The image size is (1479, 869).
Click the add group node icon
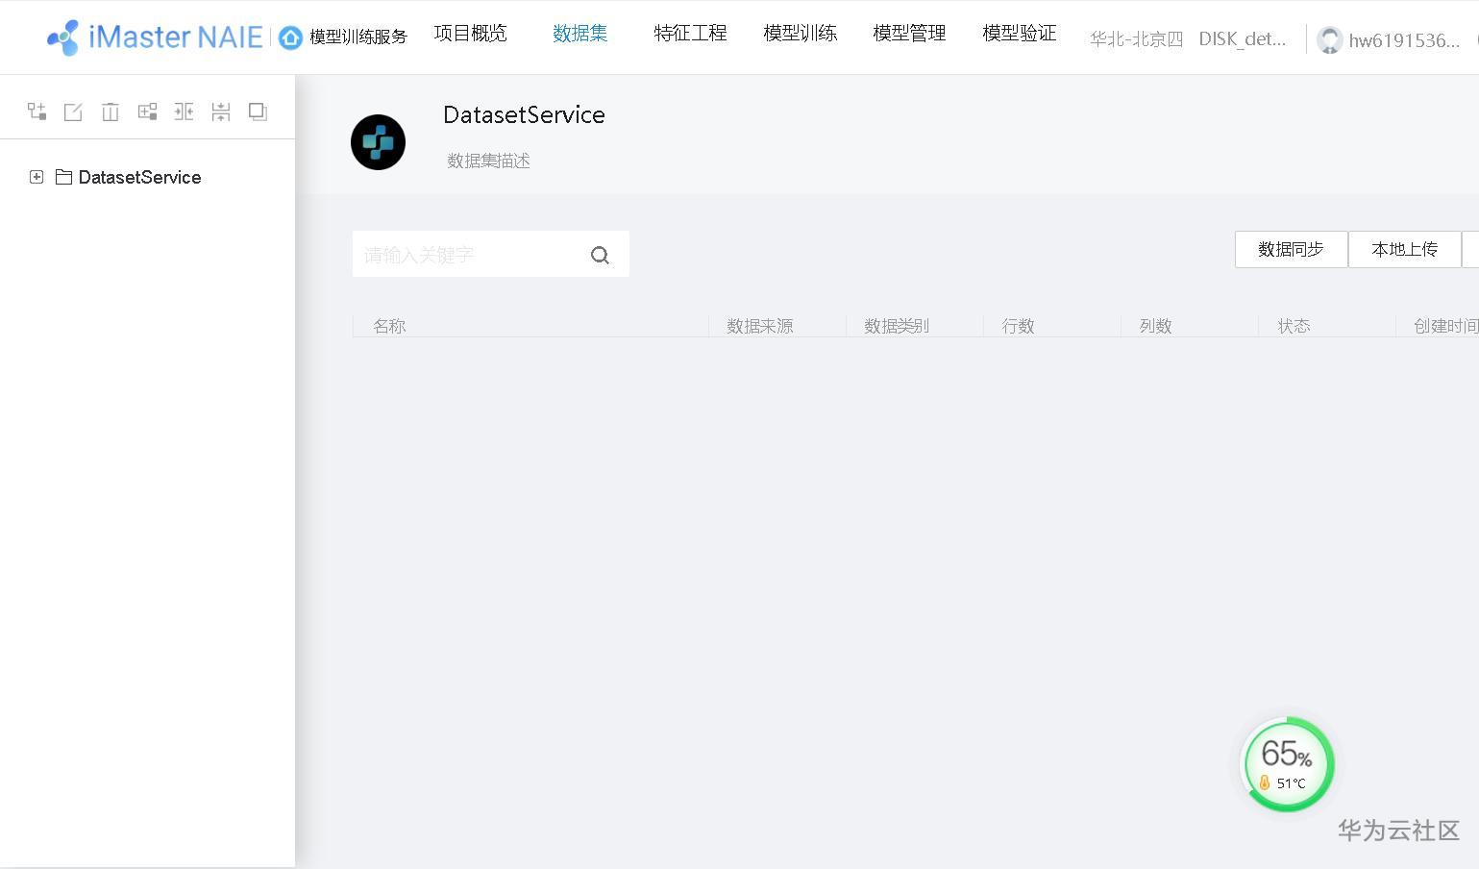click(x=147, y=112)
